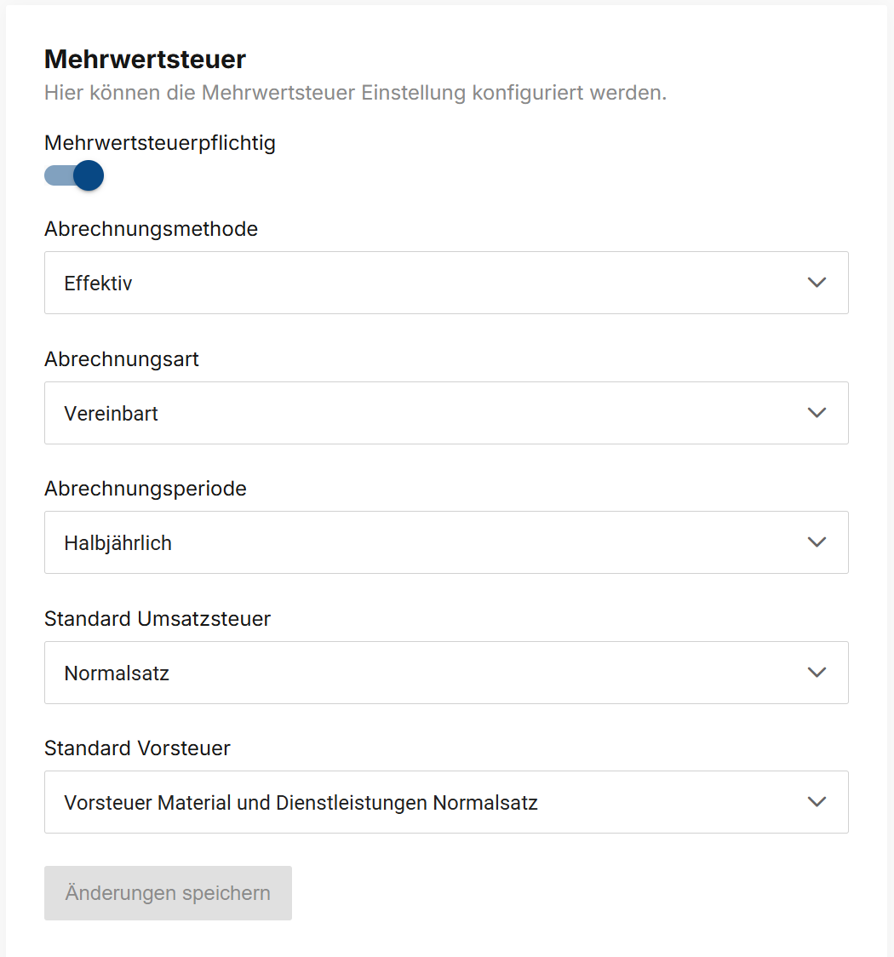Click the Mehrwertsteuerpflichtig label
Viewport: 894px width, 957px height.
click(160, 142)
